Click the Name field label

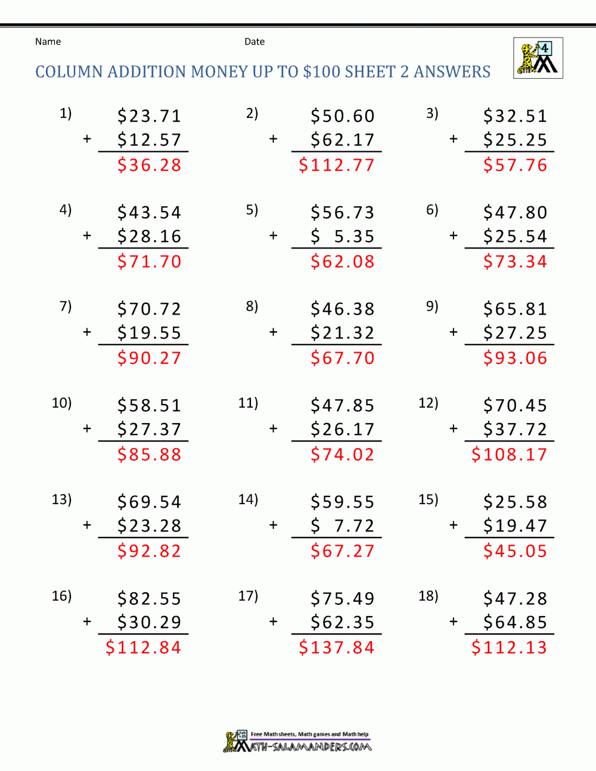coord(48,42)
